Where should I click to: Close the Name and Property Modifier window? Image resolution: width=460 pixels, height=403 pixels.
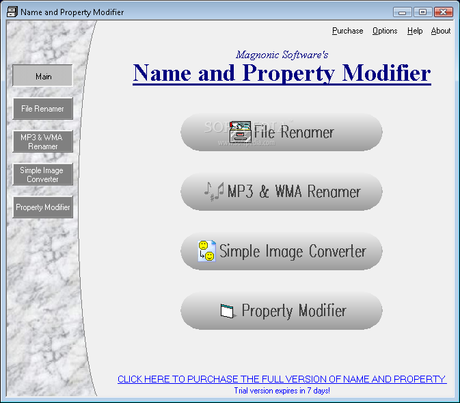coord(444,12)
